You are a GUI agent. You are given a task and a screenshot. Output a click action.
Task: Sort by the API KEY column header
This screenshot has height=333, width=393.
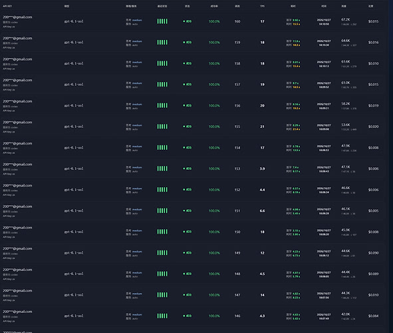pyautogui.click(x=7, y=6)
